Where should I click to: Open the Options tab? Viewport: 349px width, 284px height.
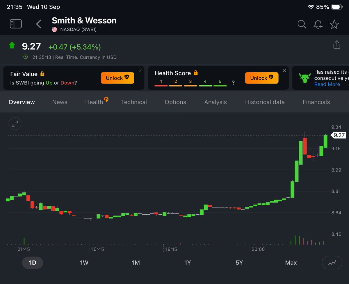coord(175,102)
